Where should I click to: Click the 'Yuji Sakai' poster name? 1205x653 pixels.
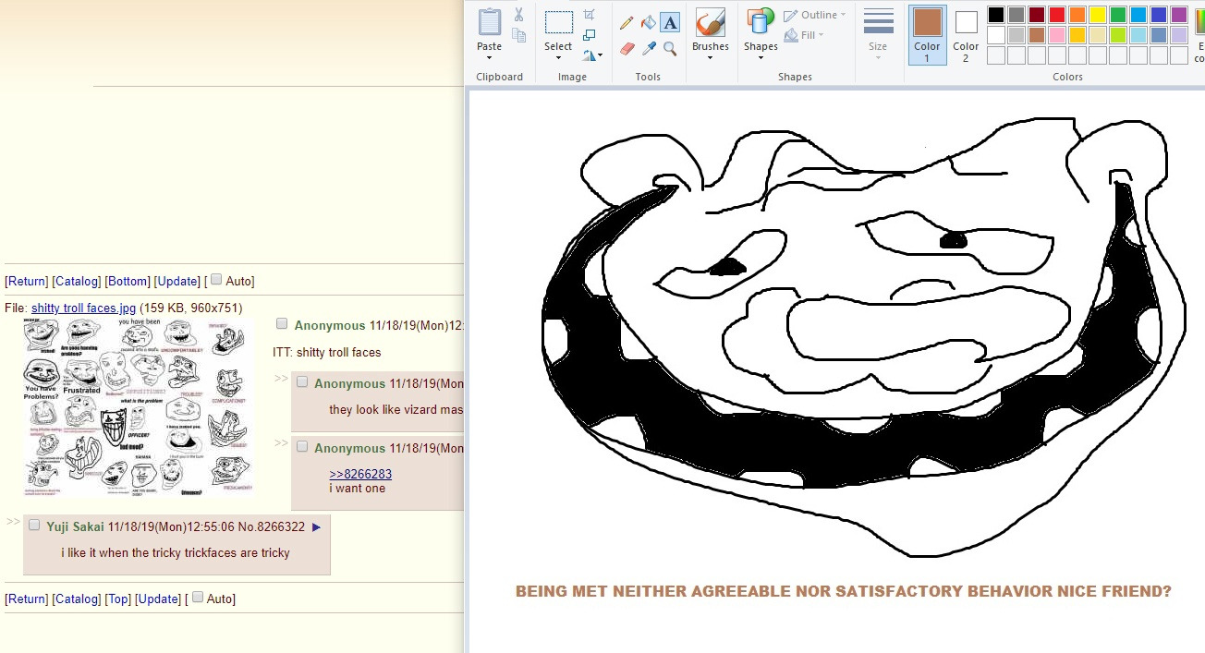(x=76, y=526)
